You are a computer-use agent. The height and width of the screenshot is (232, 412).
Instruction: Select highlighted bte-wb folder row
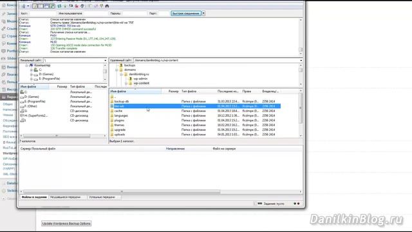point(195,106)
